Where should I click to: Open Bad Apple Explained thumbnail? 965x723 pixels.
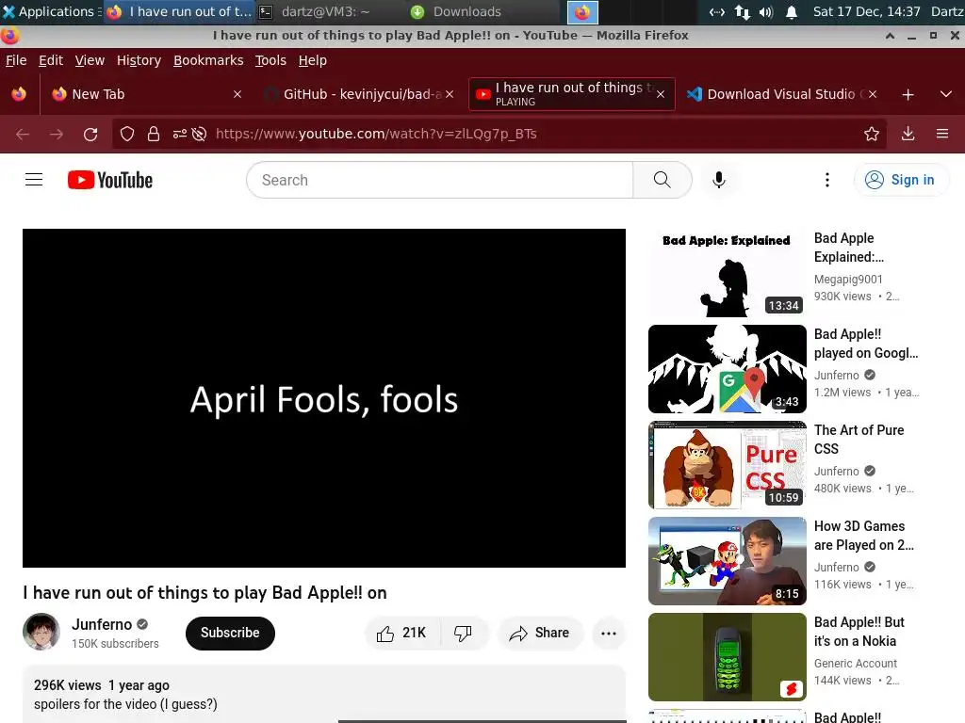[x=727, y=273]
